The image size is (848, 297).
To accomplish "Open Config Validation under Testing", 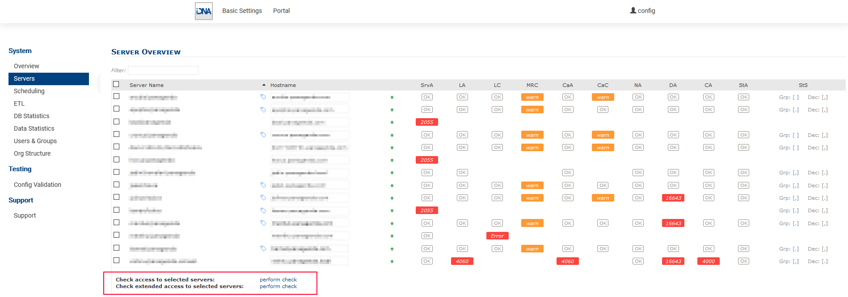I will tap(38, 185).
